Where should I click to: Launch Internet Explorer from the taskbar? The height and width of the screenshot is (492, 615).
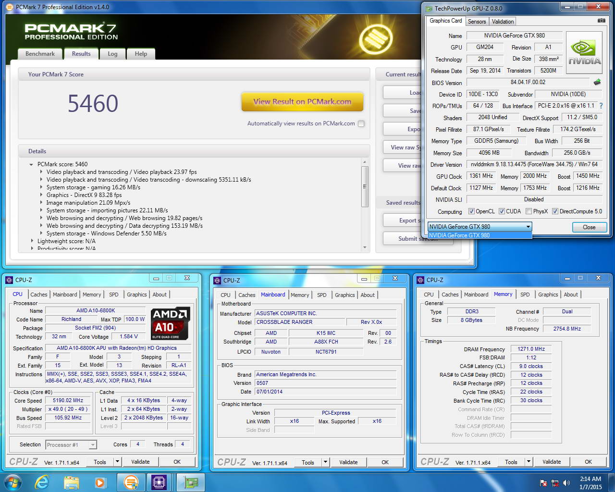click(x=42, y=482)
